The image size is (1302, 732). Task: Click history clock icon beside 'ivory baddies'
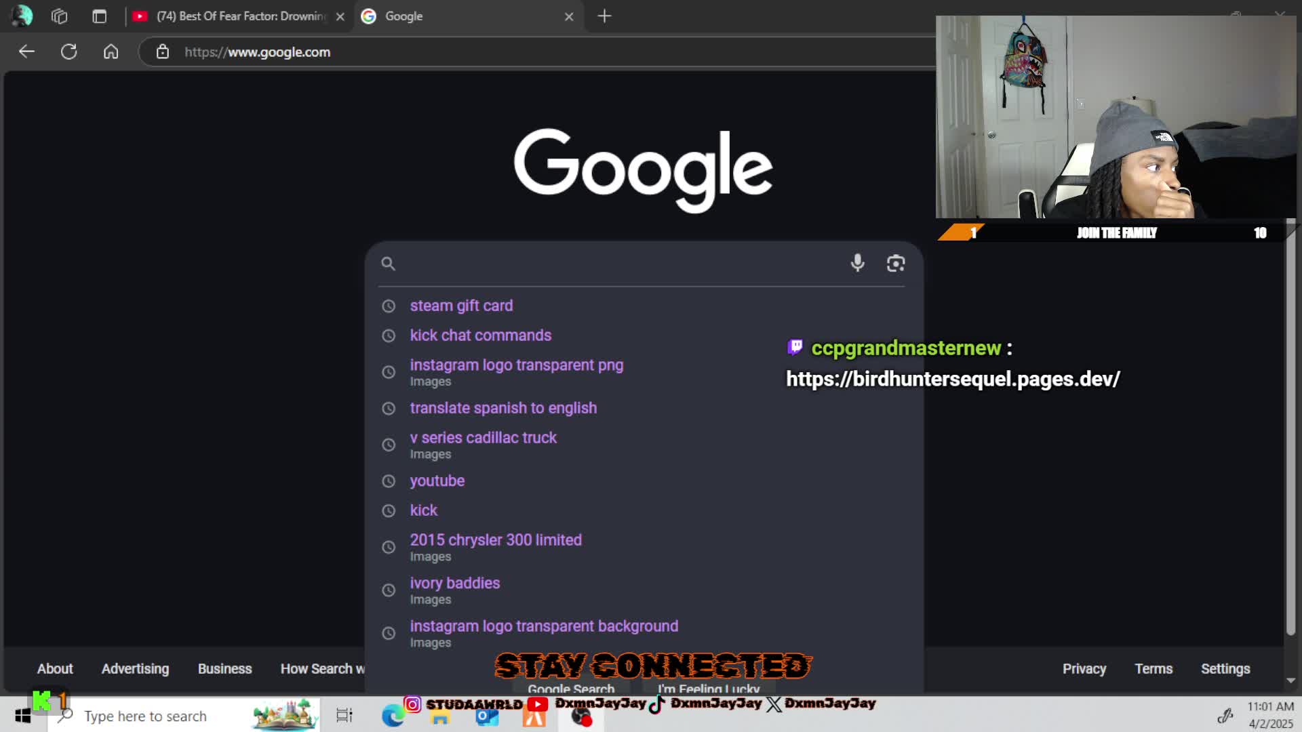point(389,590)
